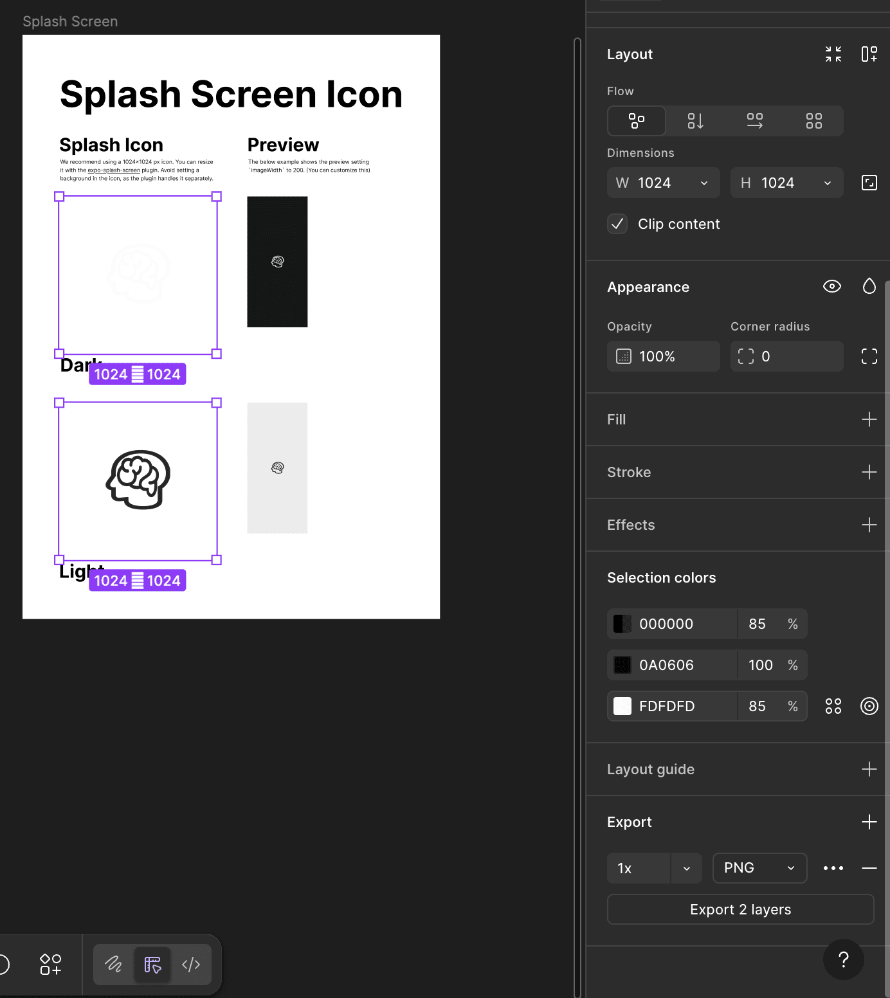Click the Preview heading text
The width and height of the screenshot is (890, 998).
pyautogui.click(x=283, y=145)
